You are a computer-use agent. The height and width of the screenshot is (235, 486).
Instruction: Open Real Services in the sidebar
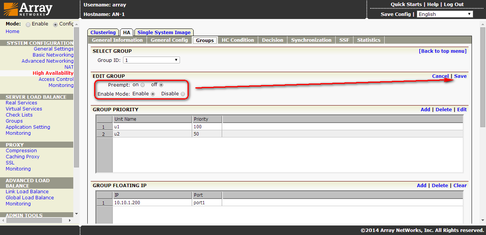pyautogui.click(x=21, y=103)
